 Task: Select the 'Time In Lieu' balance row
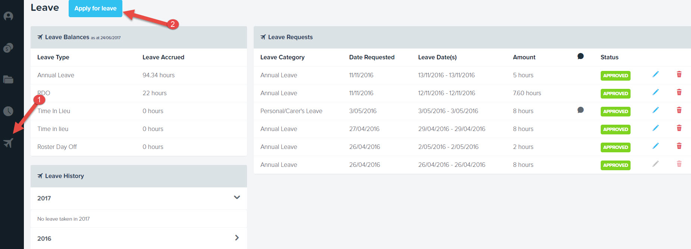pos(139,111)
